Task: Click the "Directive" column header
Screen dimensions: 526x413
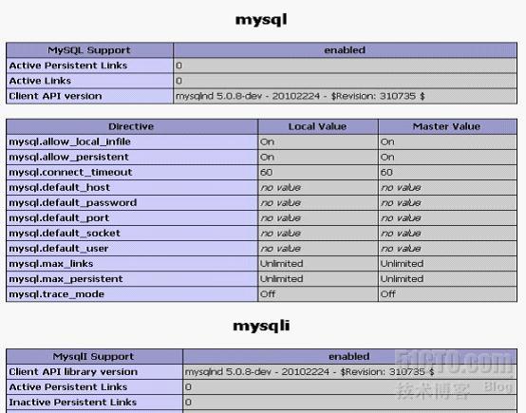Action: [131, 126]
